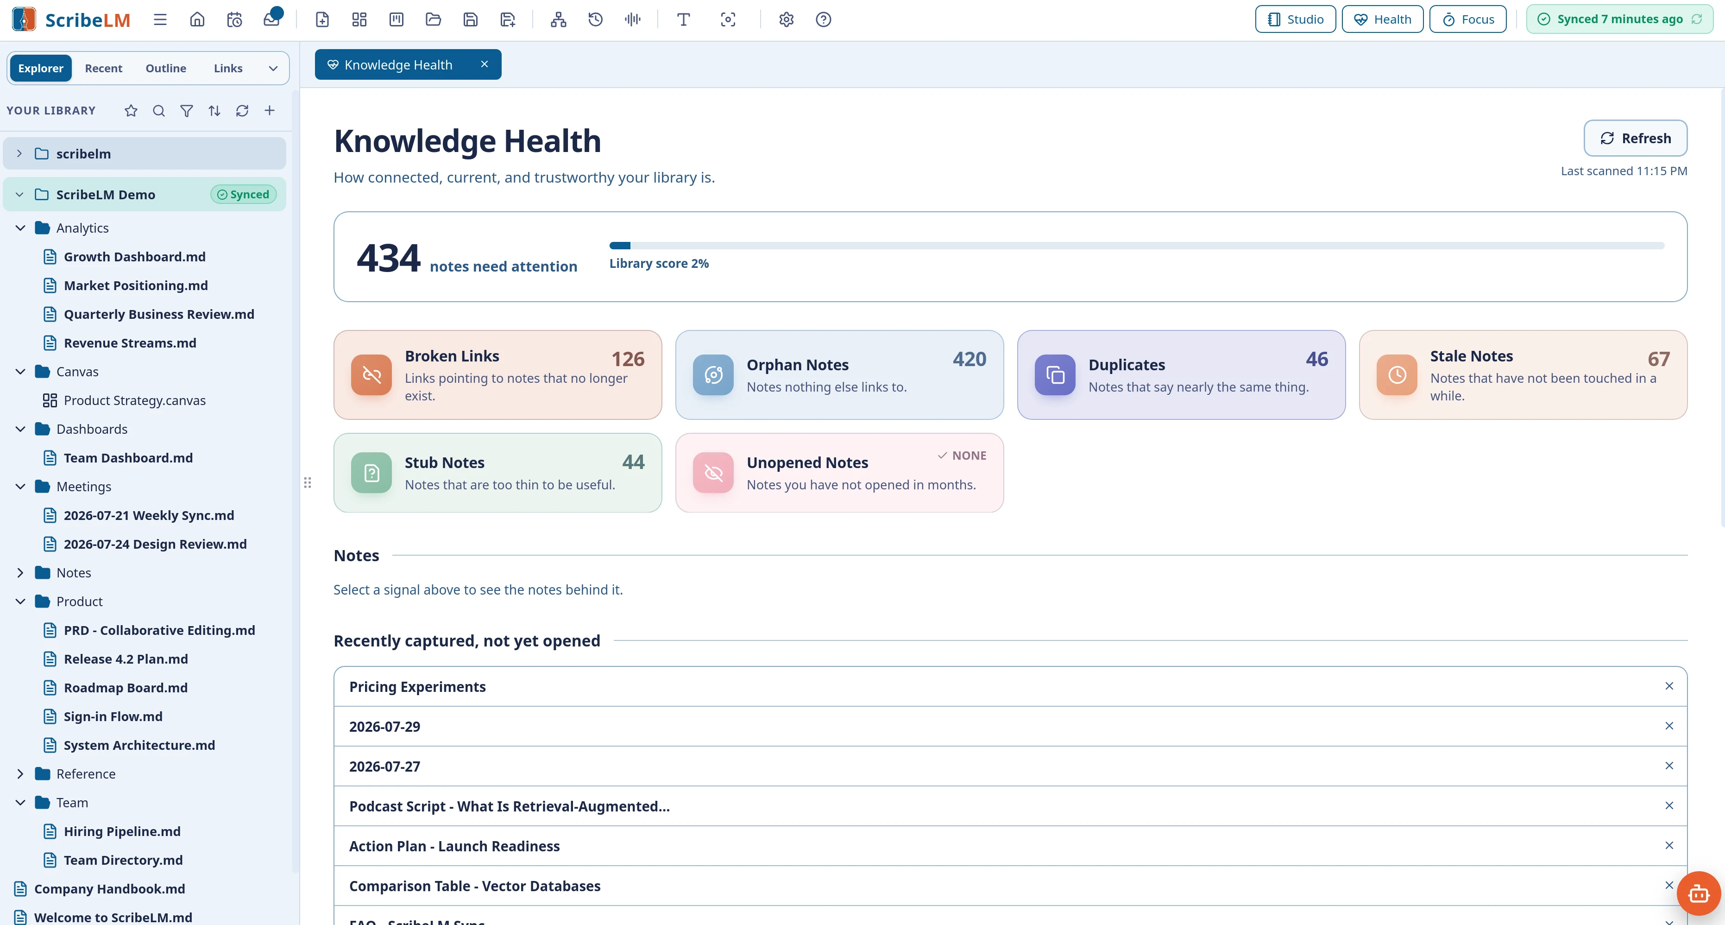
Task: Select the Broken Links signal card
Action: coord(497,375)
